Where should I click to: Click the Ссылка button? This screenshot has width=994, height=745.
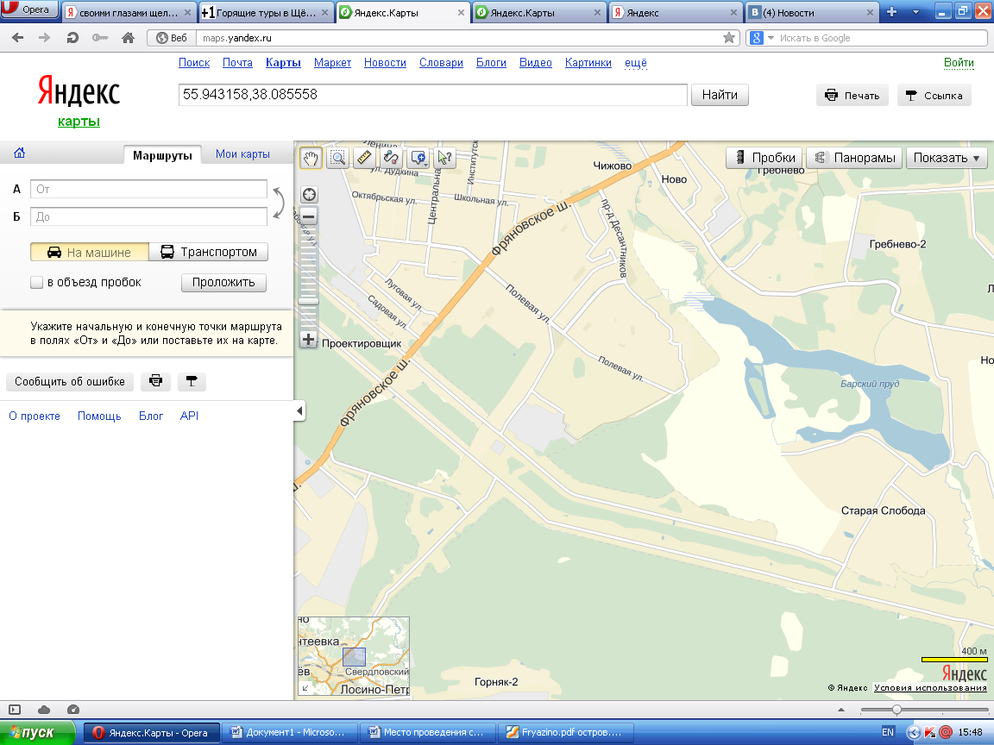934,96
